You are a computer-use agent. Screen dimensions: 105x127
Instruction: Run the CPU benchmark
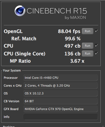pos(87,46)
